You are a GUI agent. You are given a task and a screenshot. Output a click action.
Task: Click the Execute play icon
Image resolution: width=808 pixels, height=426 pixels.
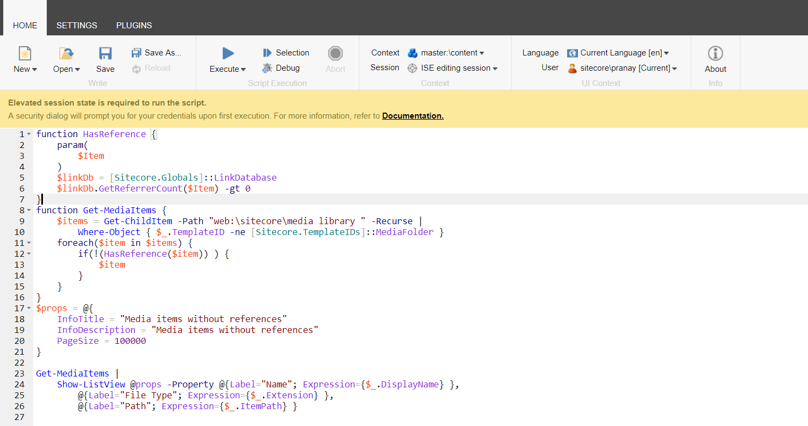tap(228, 53)
